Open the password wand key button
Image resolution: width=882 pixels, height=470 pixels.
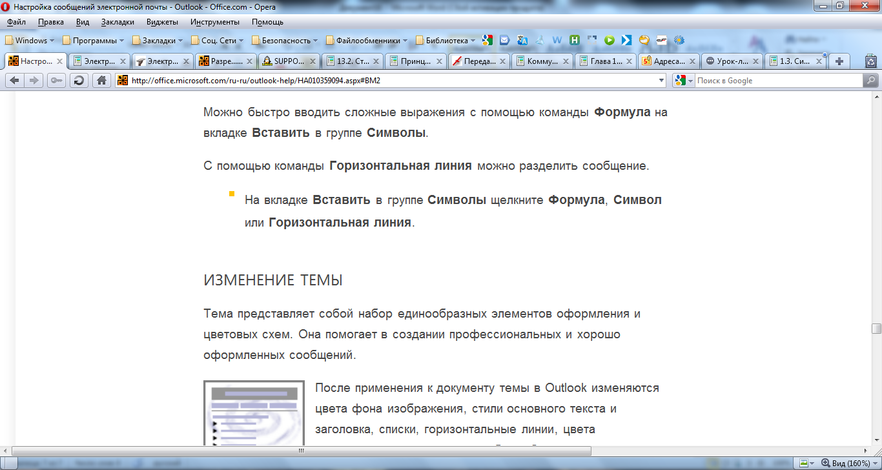pyautogui.click(x=56, y=81)
